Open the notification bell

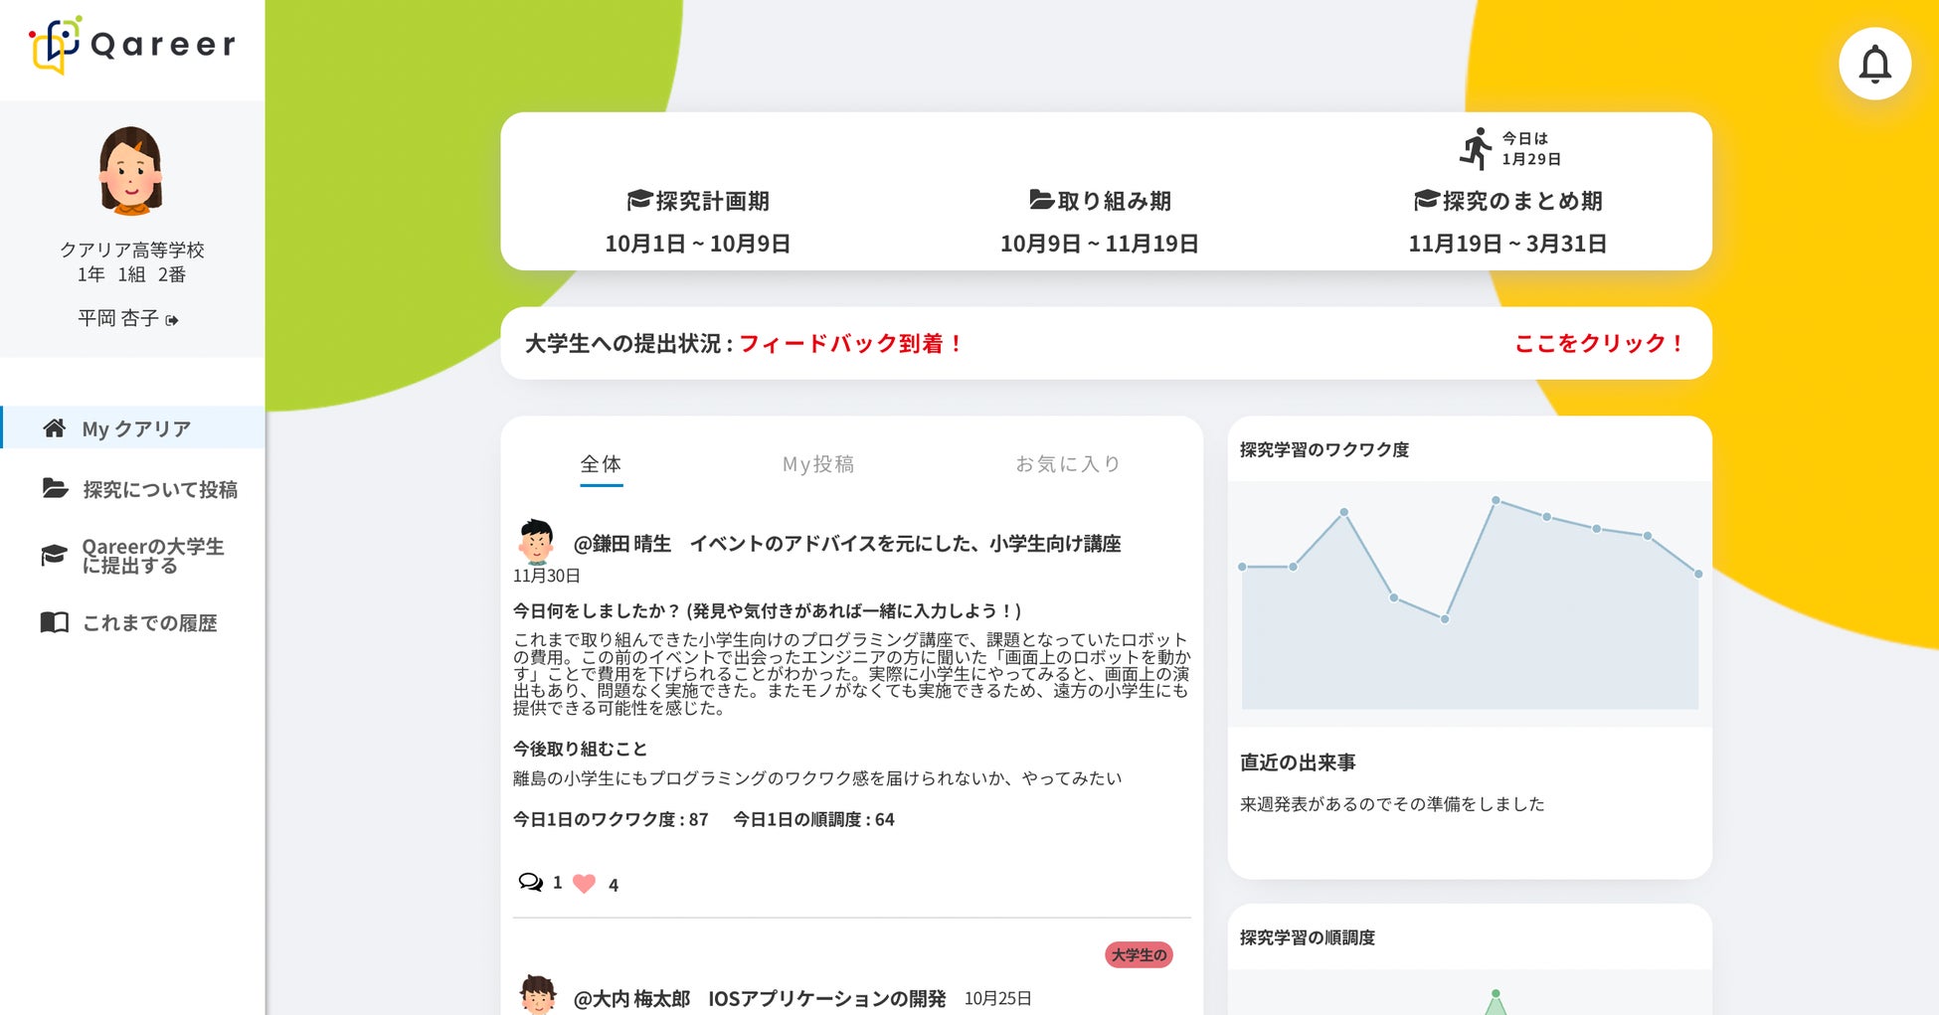point(1874,65)
